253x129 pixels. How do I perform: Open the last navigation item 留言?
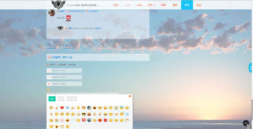coord(199,5)
